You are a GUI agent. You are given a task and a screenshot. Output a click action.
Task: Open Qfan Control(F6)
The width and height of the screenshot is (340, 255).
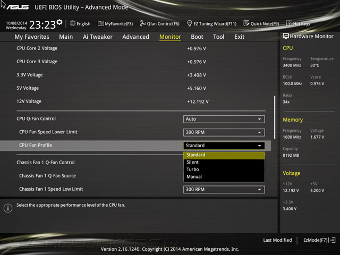pyautogui.click(x=159, y=23)
